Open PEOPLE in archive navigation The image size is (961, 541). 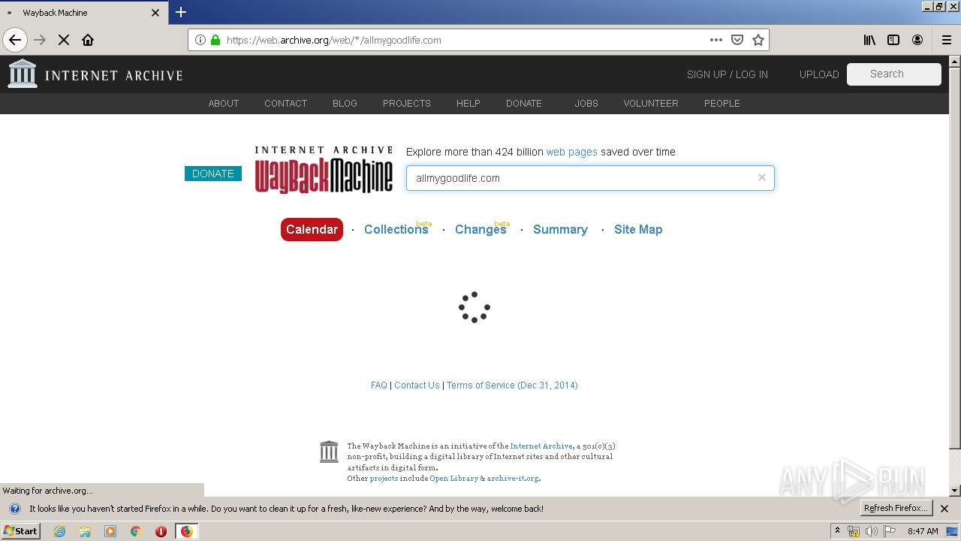722,104
